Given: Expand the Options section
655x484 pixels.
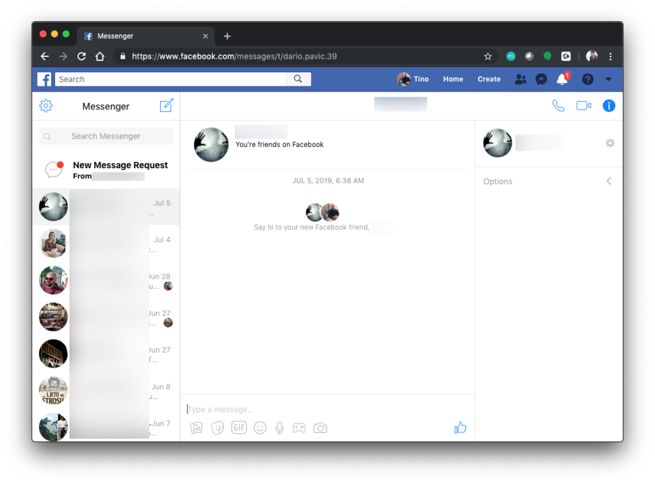Looking at the screenshot, I should pos(548,182).
